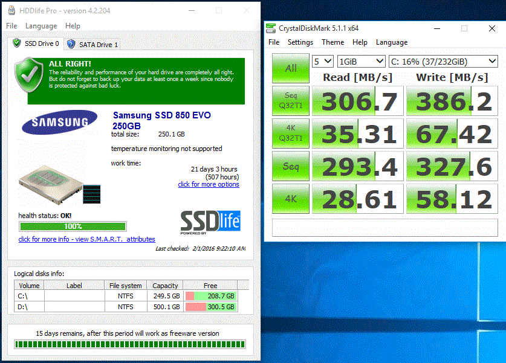
Task: Select the C:\ volume cell
Action: (29, 296)
